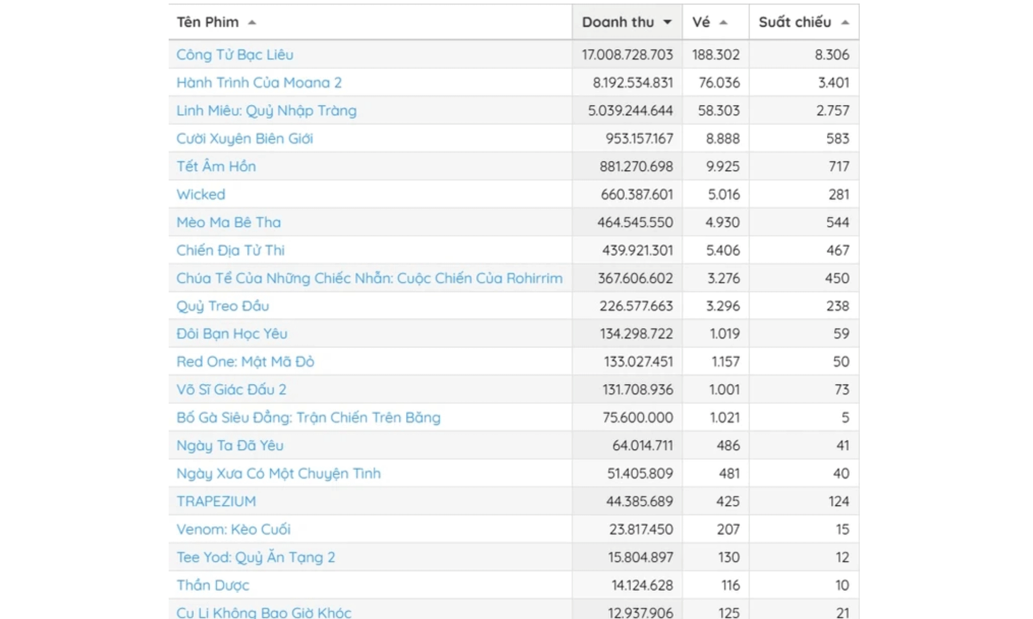Select showtimes value 2.757
This screenshot has height=619, width=1033.
833,111
